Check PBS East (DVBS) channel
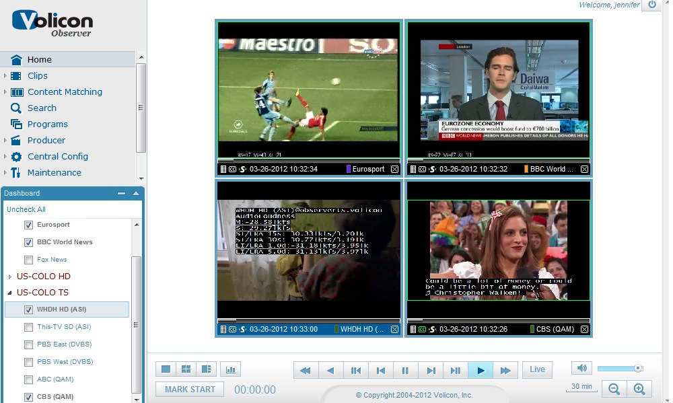This screenshot has width=673, height=403. pyautogui.click(x=29, y=344)
